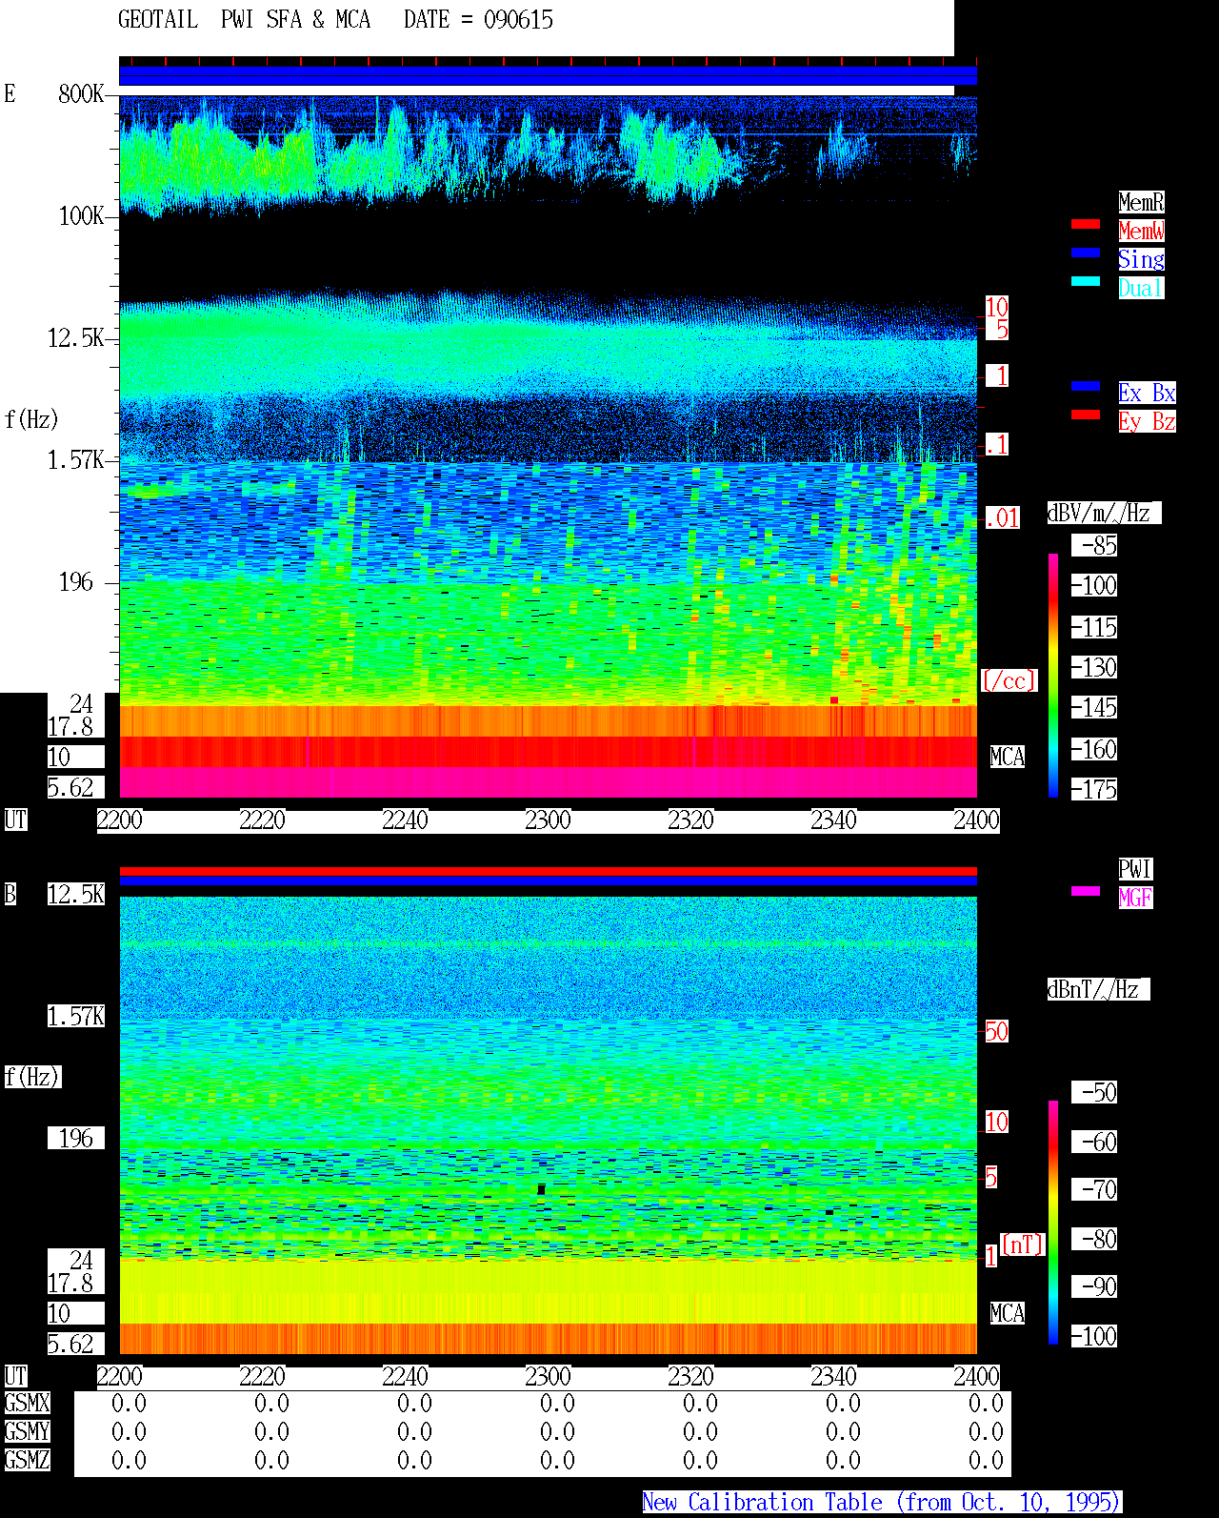Screen dimensions: 1219x1518
Task: Click the blue Sing legend swatch
Action: [1086, 253]
